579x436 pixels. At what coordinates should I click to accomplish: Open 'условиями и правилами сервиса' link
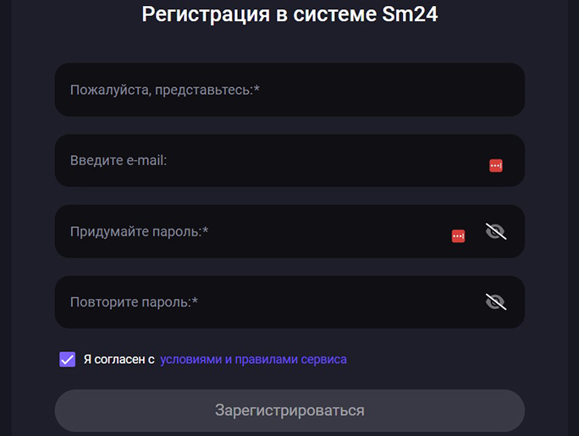(253, 359)
